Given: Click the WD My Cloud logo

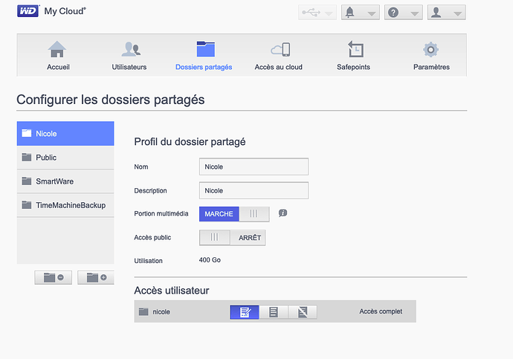Looking at the screenshot, I should [51, 11].
